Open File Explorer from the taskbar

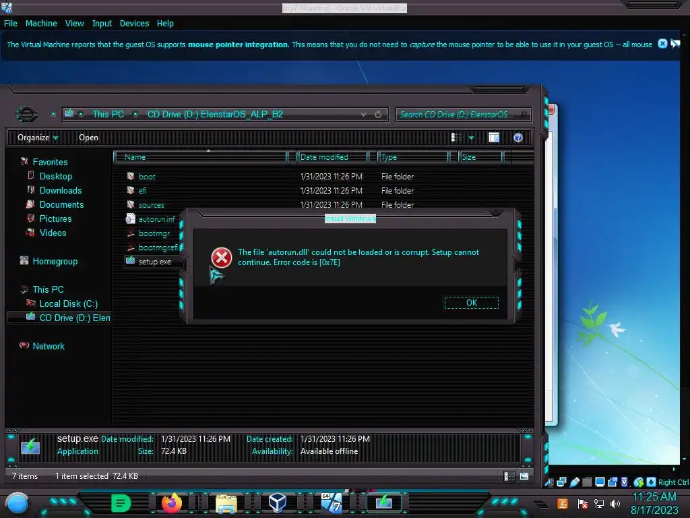(226, 503)
